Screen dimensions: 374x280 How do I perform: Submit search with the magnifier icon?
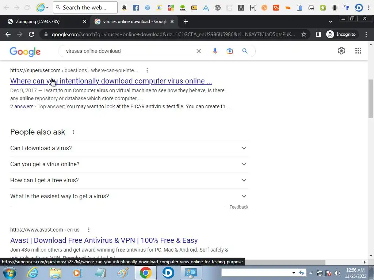tap(245, 51)
